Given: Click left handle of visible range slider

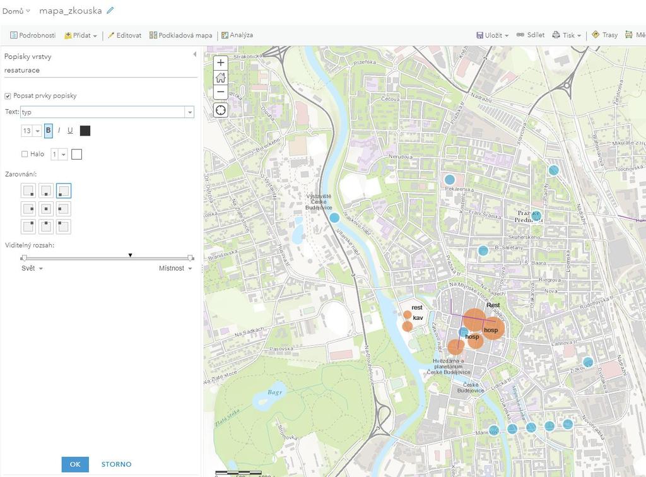Looking at the screenshot, I should coord(25,258).
